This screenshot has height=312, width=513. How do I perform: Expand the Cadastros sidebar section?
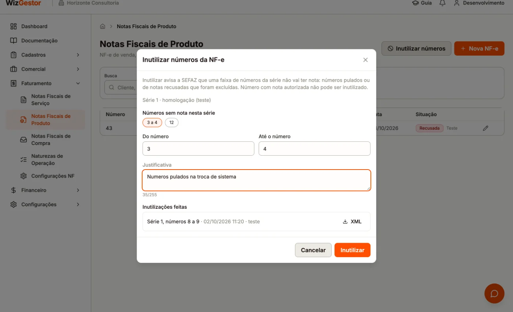[x=45, y=55]
